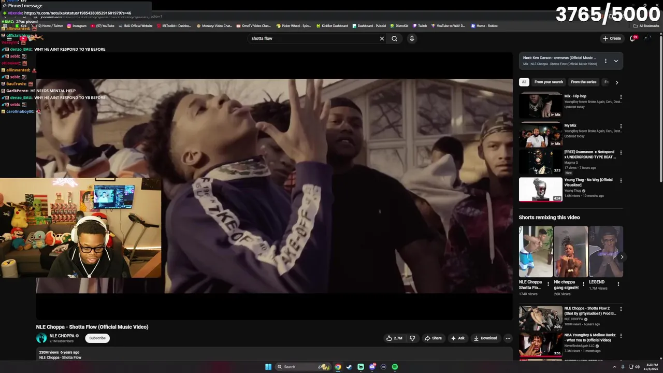Open the Home - Roblox bookmark
Viewport: 663px width, 373px height.
click(484, 26)
